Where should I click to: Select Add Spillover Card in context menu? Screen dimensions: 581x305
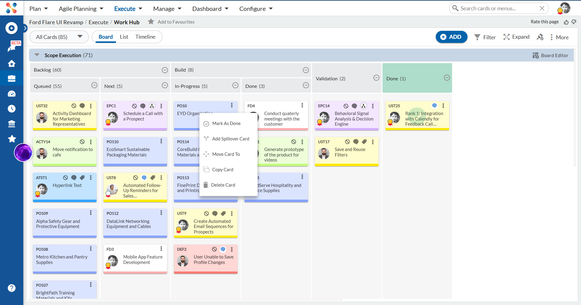[228, 139]
